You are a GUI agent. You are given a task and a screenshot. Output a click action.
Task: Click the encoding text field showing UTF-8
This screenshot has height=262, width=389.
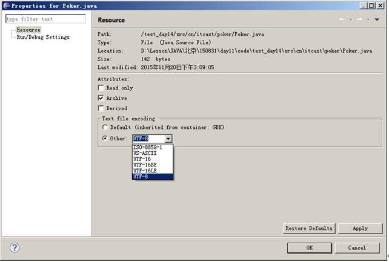pos(148,139)
